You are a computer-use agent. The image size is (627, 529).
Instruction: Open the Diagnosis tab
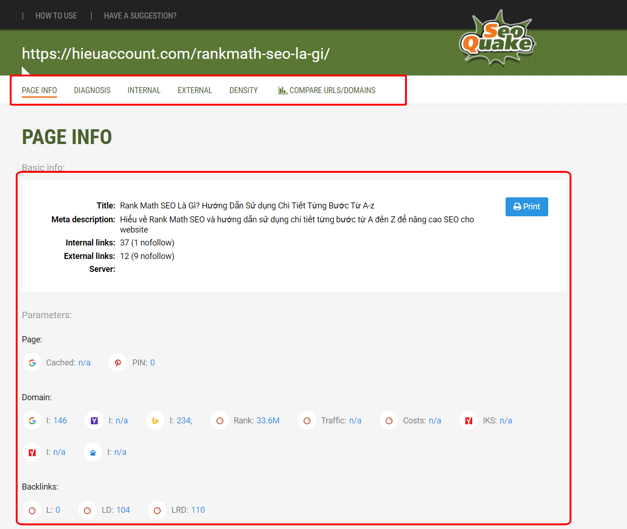92,90
